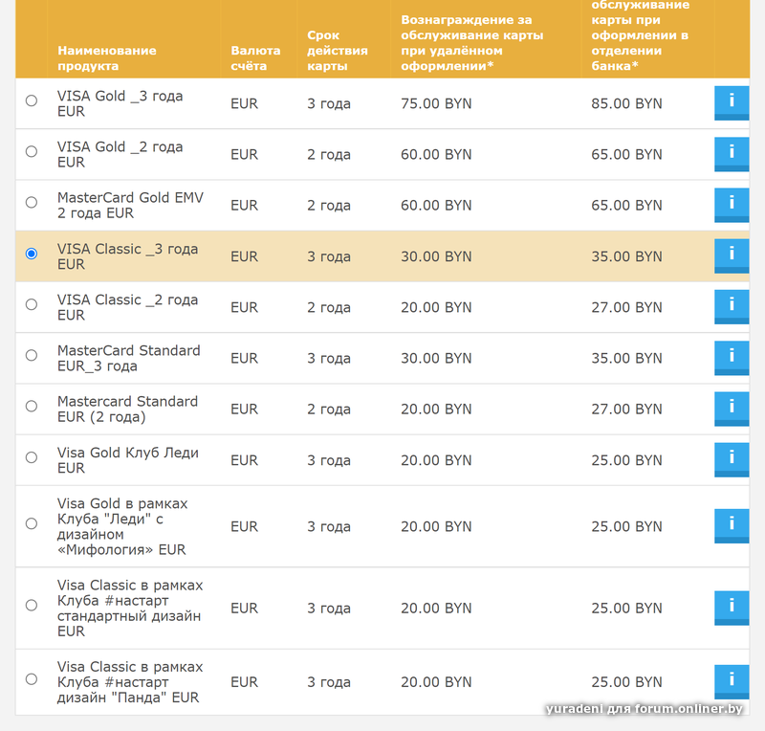This screenshot has width=765, height=731.
Task: Show info for Mastercard Standard EUR (2 года)
Action: [732, 409]
